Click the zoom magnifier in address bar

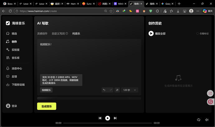tap(106, 11)
